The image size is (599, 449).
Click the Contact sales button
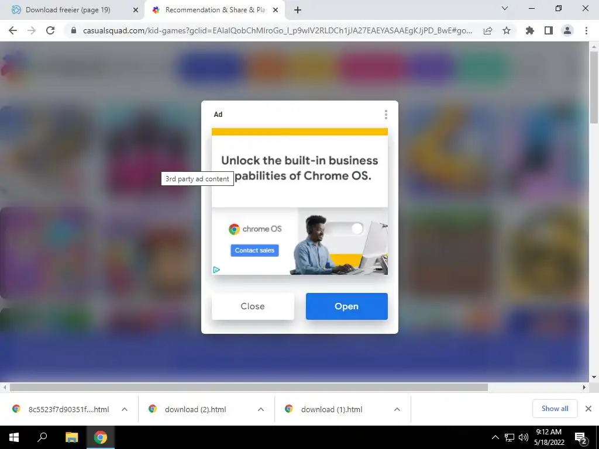coord(254,250)
